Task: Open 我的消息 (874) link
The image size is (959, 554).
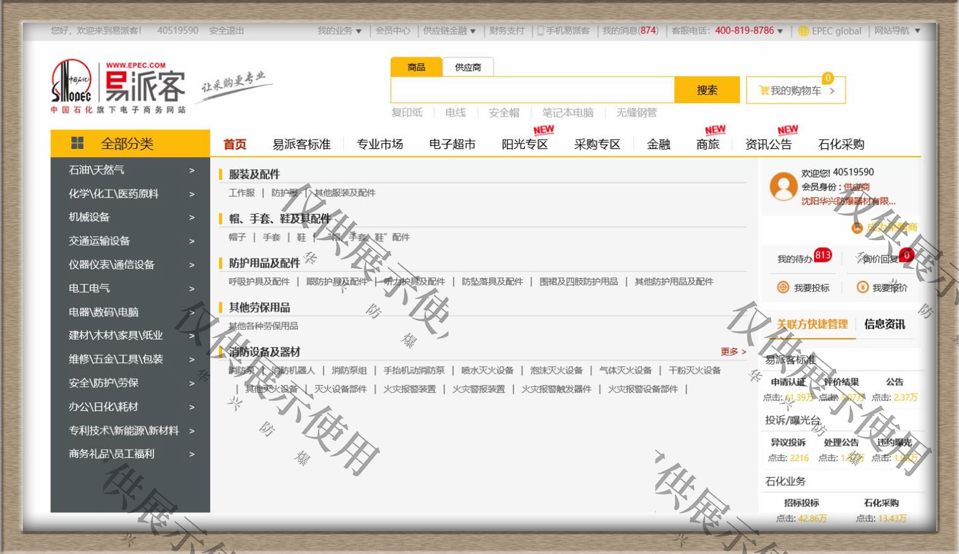Action: click(630, 31)
